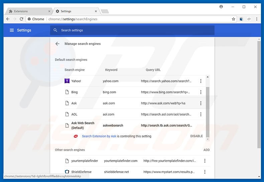
Task: Click the Ask Web Search (Default) entry
Action: (83, 125)
